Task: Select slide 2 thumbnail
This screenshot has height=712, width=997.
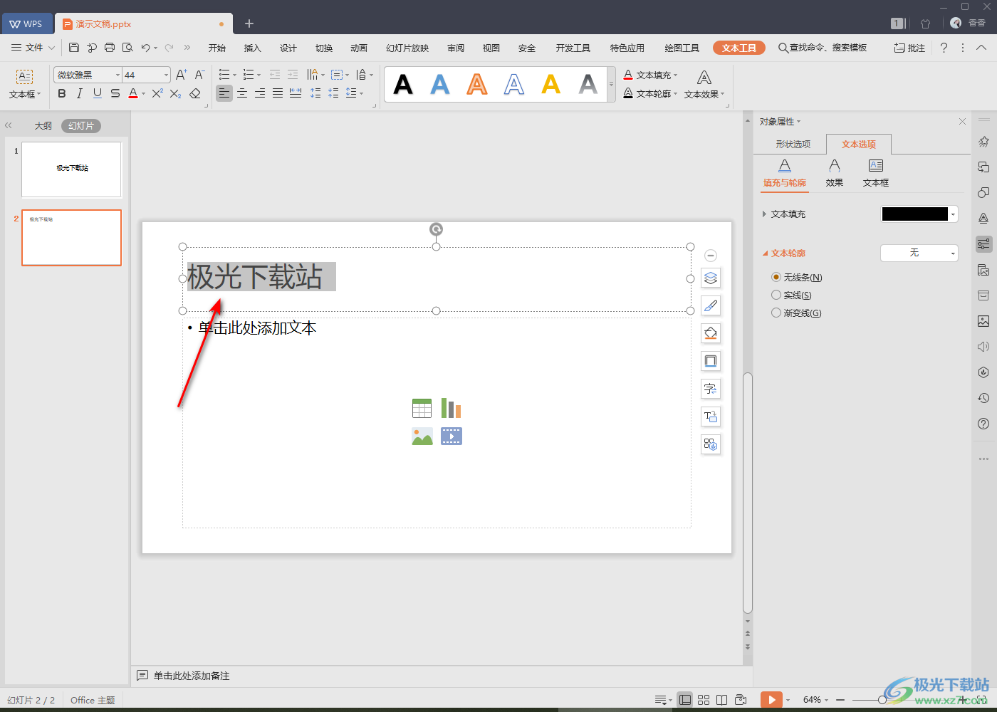Action: click(x=71, y=237)
